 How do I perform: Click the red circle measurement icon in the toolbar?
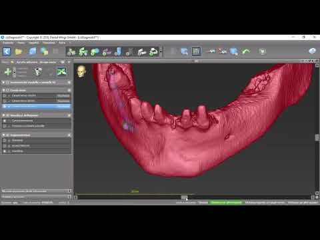[x=222, y=51]
